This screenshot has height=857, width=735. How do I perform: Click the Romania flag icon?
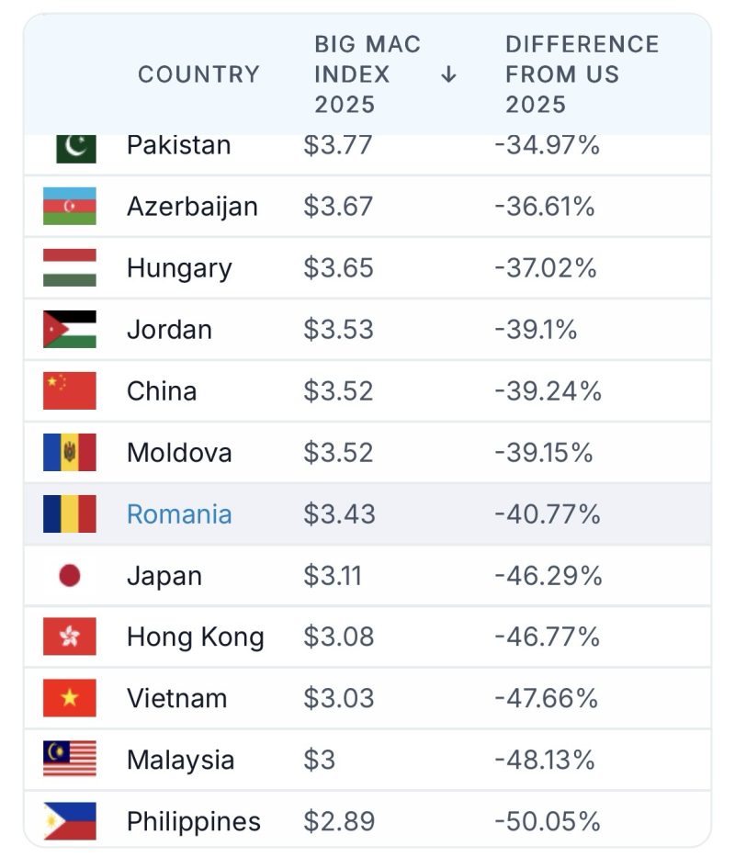70,513
